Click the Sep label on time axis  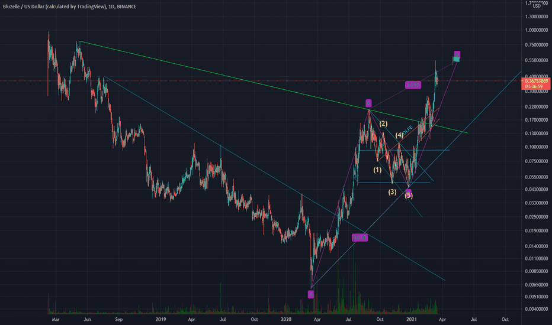[x=118, y=319]
